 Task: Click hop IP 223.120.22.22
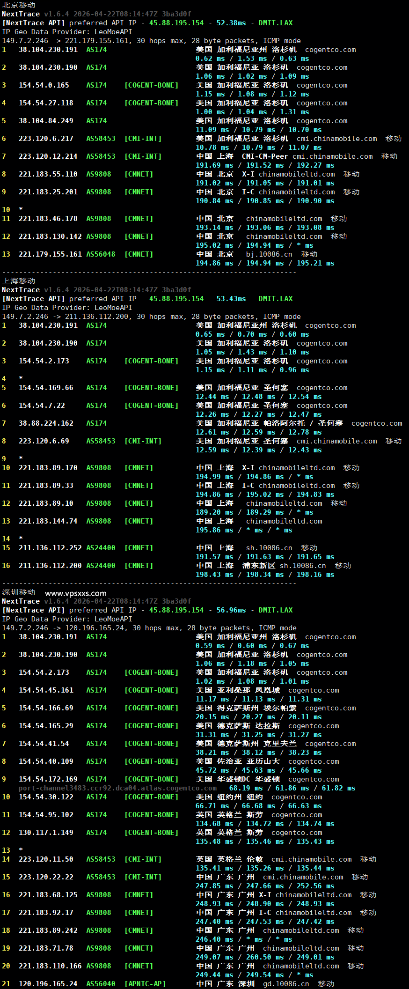(46, 877)
